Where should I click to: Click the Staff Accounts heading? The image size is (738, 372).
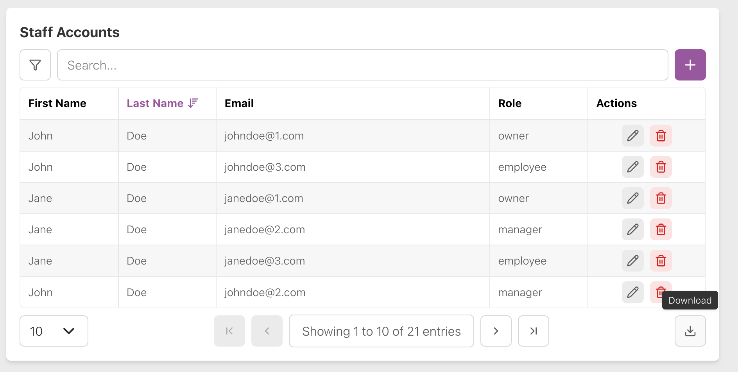coord(70,32)
